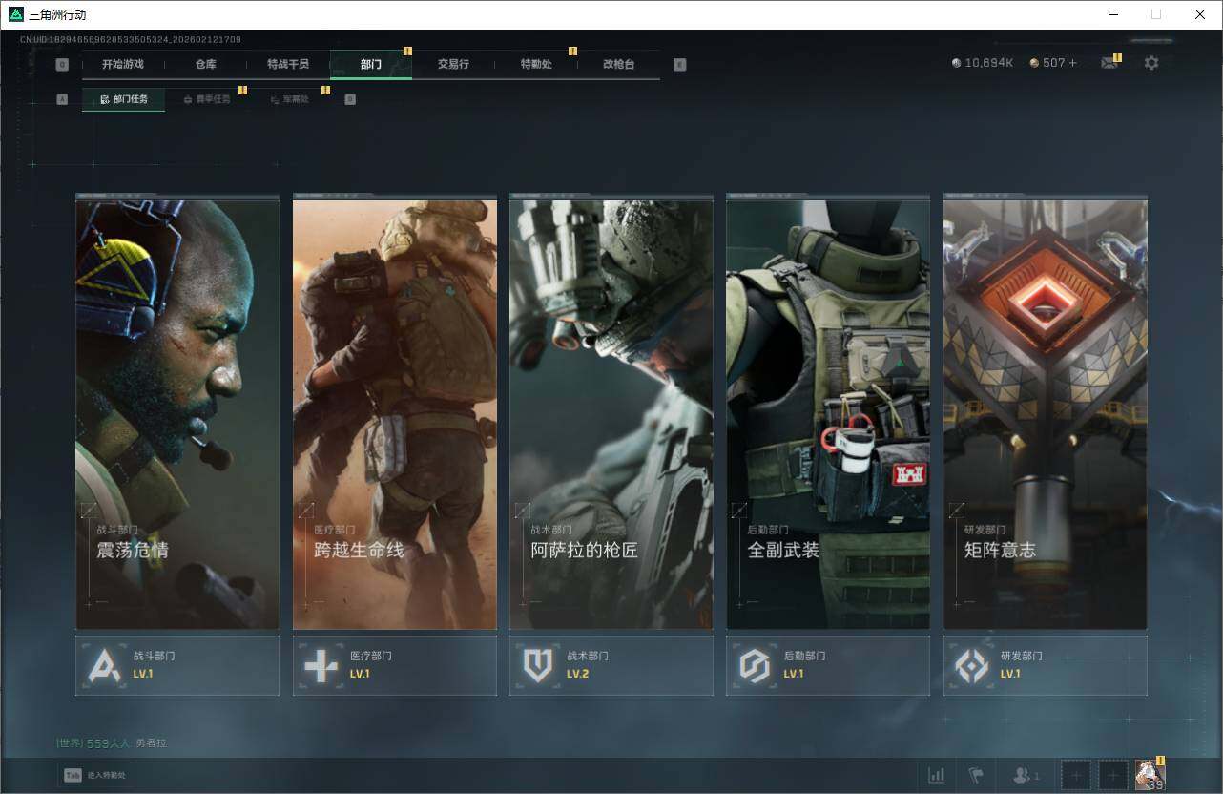Open the mail envelope icon

1109,63
